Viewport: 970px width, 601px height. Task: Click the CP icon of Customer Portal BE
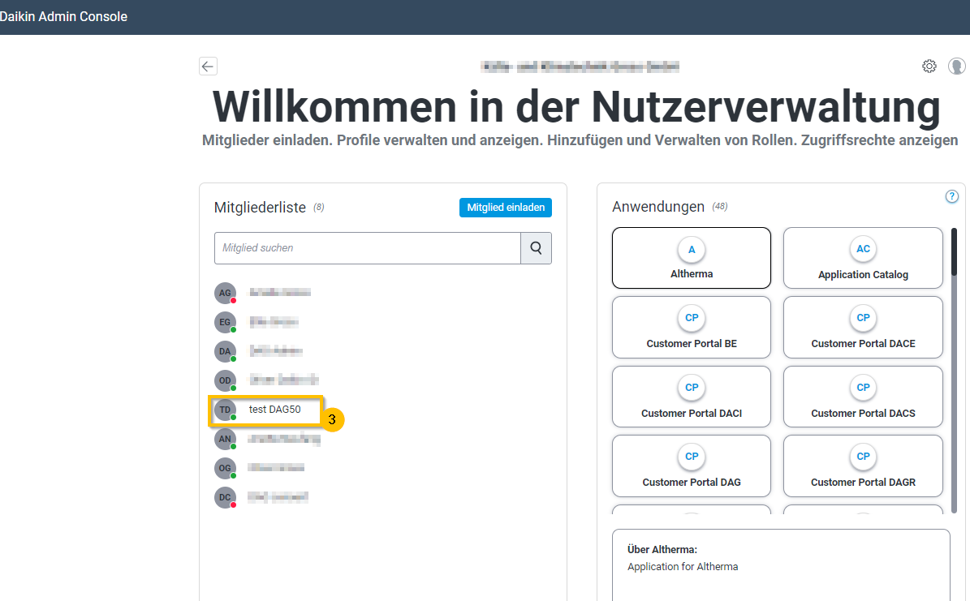(x=692, y=318)
